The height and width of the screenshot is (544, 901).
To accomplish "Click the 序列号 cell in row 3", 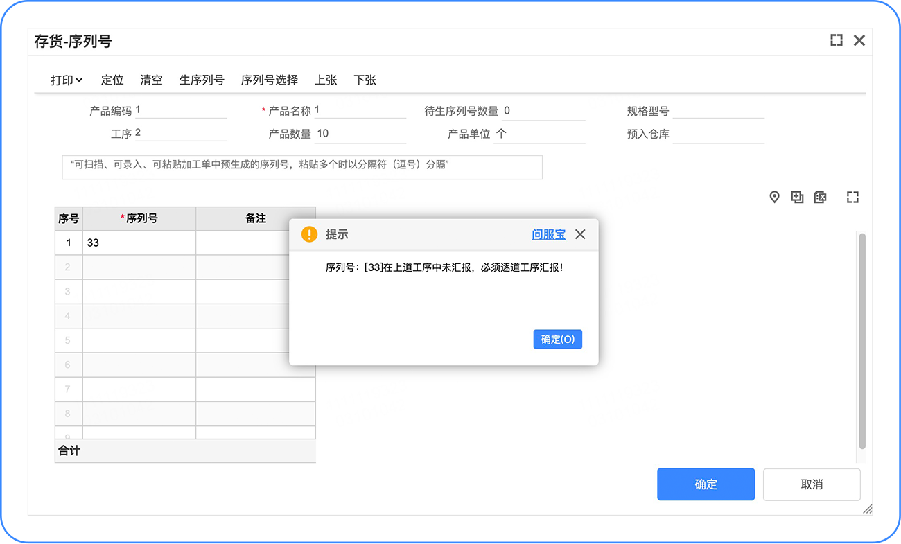I will coord(139,292).
